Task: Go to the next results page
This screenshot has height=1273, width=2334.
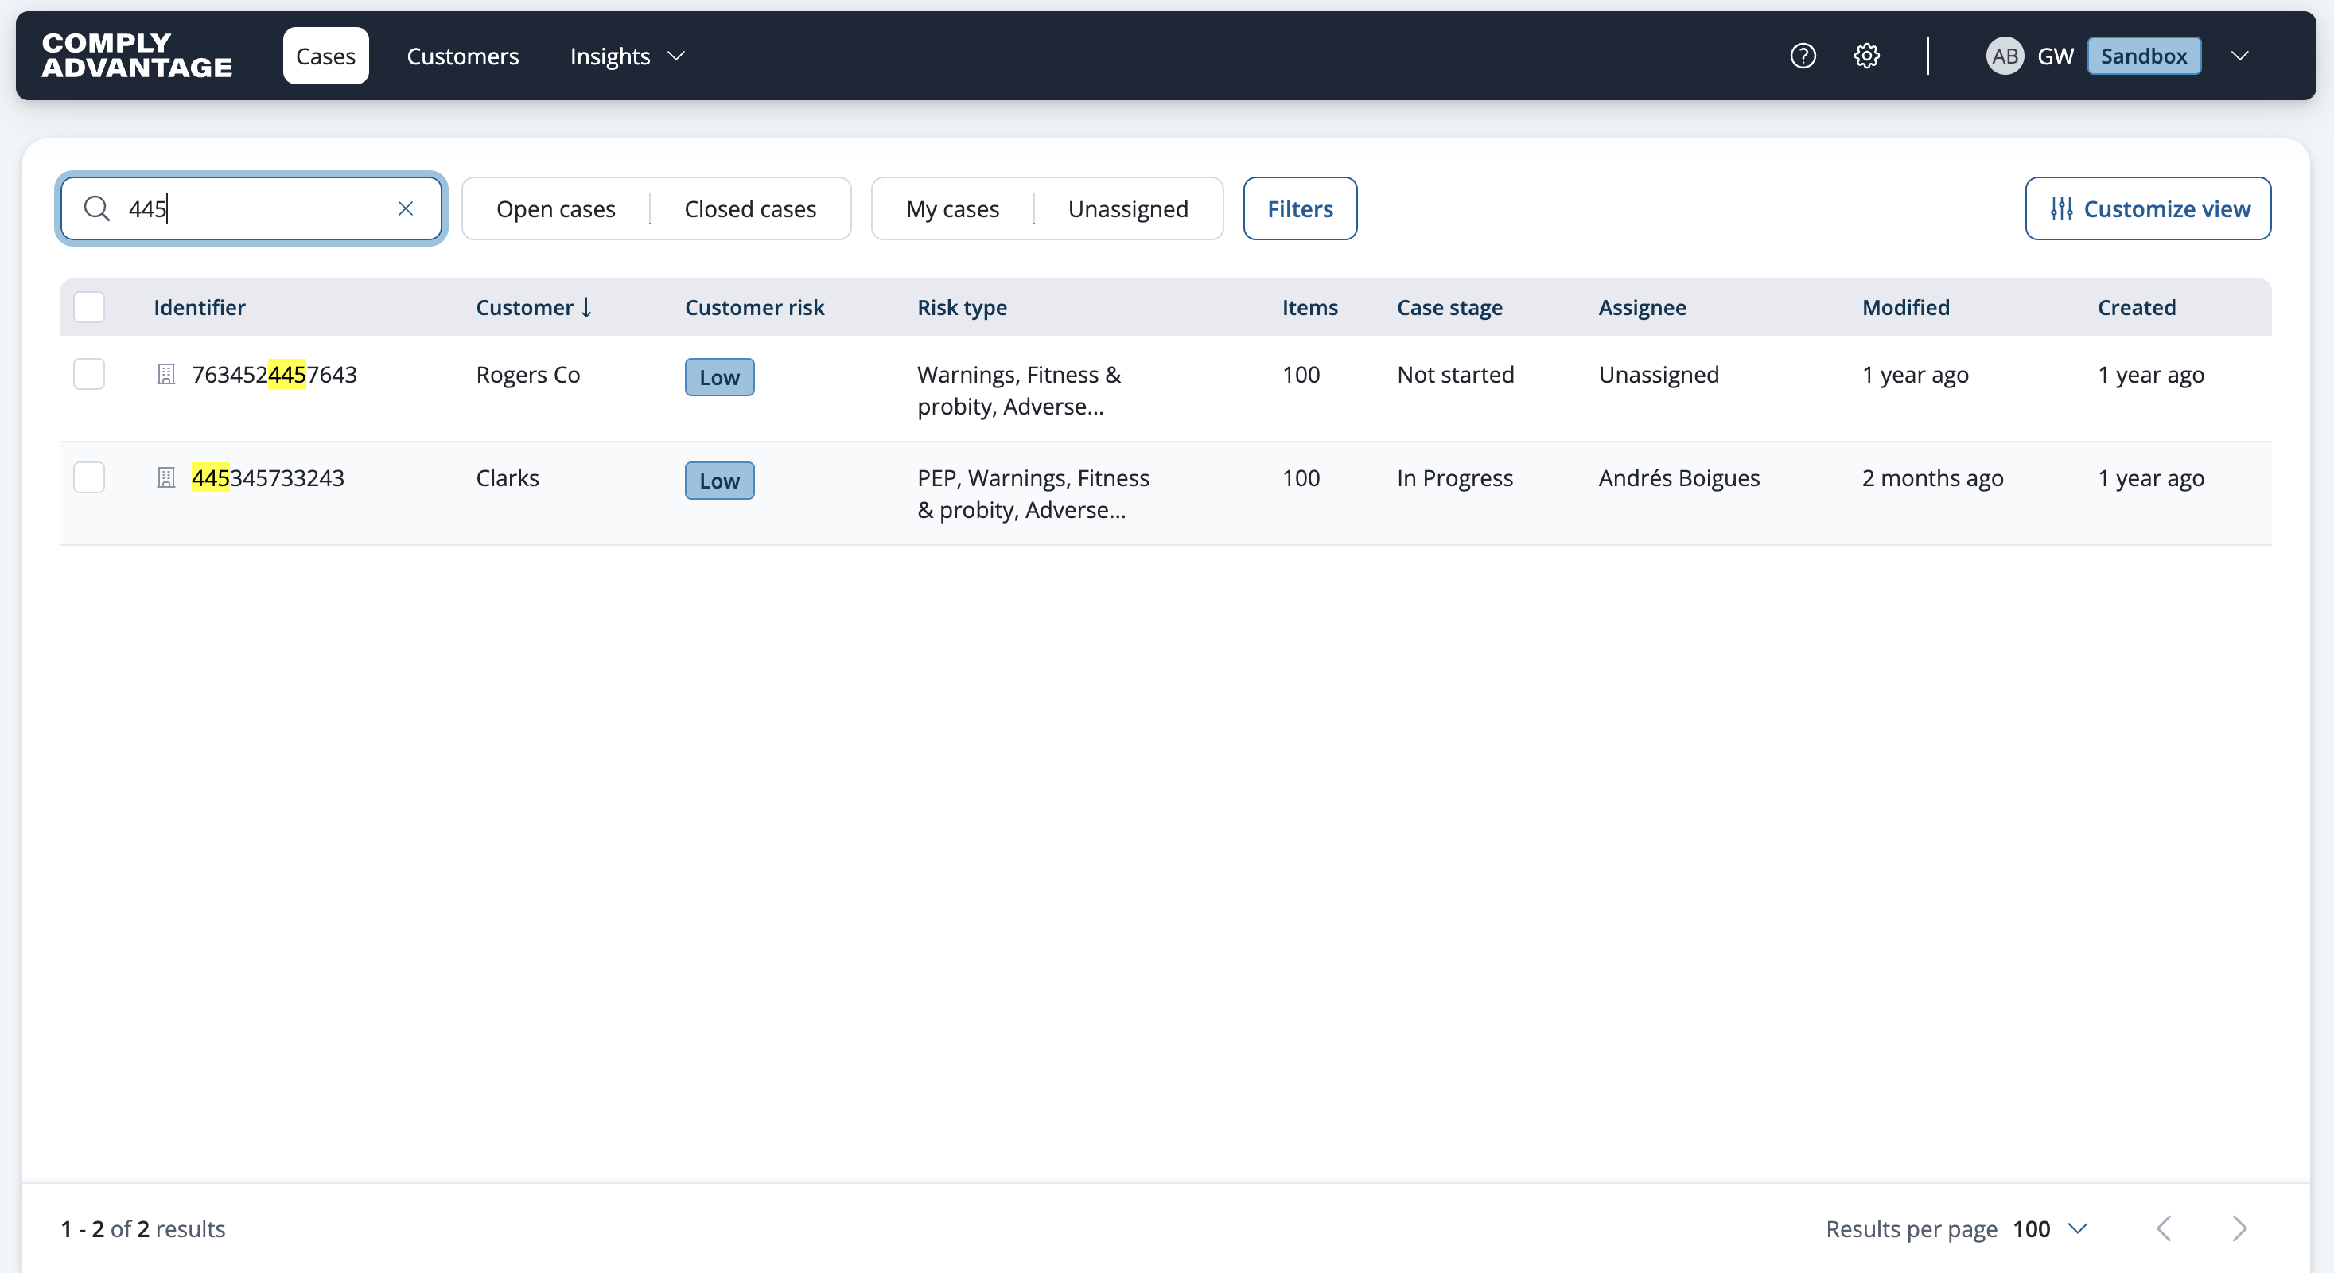Action: coord(2240,1228)
